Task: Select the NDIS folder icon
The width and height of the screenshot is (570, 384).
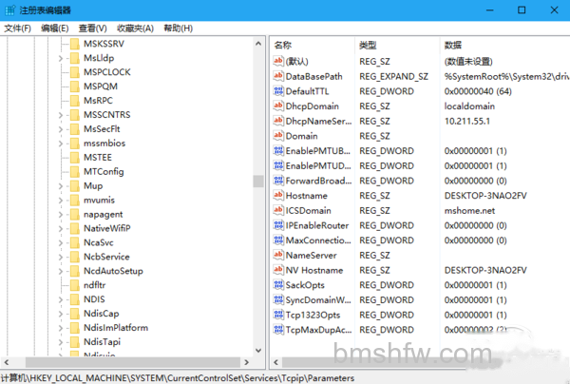Action: 75,299
